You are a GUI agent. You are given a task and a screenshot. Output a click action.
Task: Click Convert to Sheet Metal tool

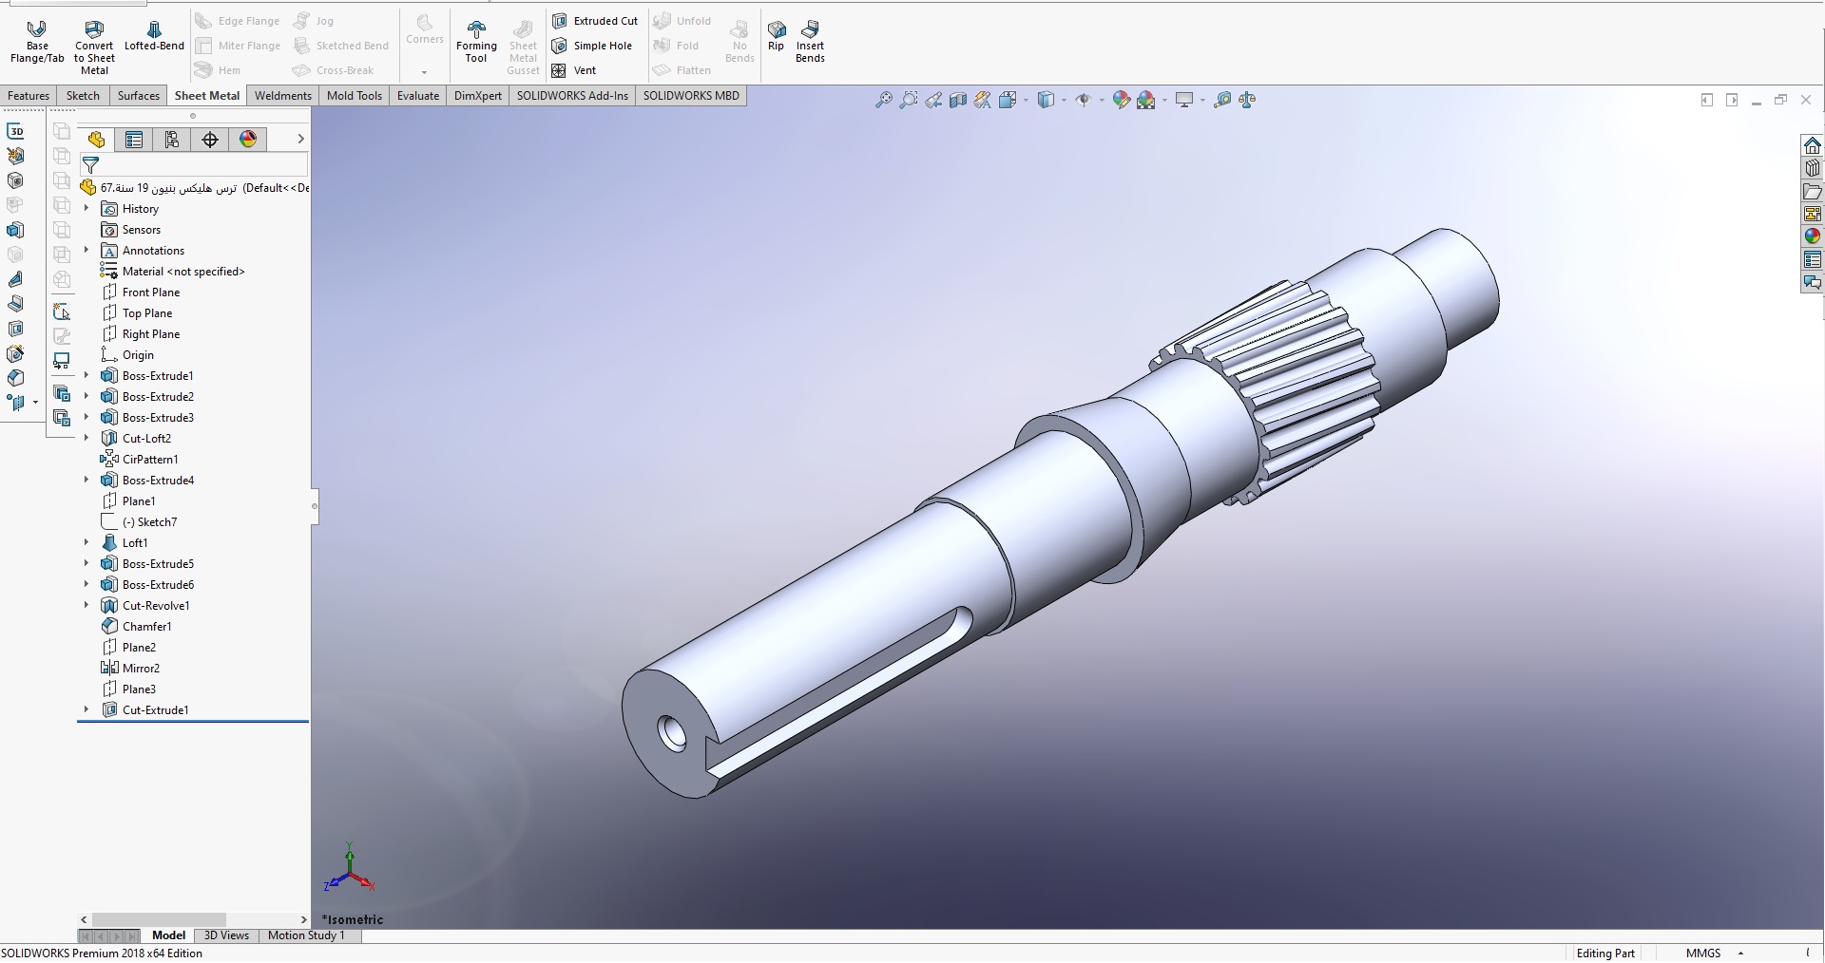pyautogui.click(x=94, y=47)
